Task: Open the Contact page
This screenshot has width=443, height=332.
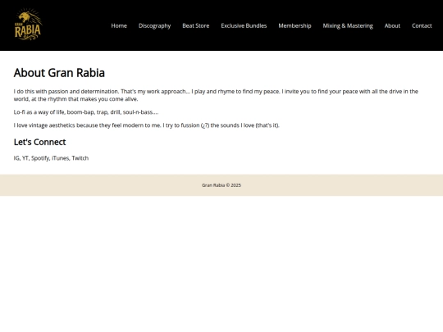Action: click(x=422, y=25)
